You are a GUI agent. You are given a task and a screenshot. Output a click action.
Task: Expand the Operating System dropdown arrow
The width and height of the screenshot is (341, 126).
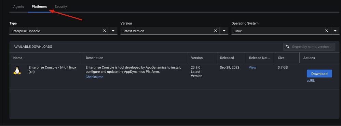point(335,31)
